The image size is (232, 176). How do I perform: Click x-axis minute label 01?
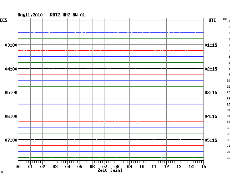[x=30, y=167]
